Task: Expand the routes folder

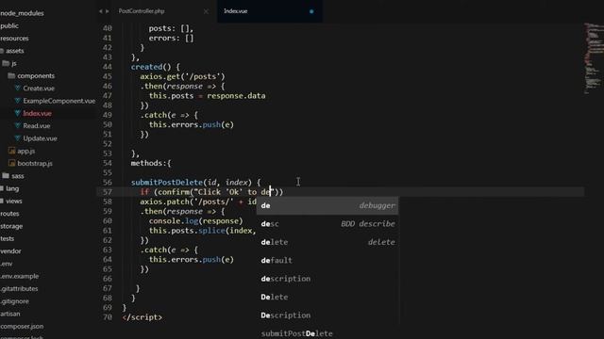Action: [9, 214]
